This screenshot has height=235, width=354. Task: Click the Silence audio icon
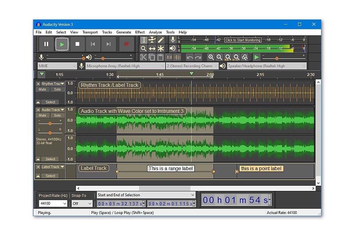coord(177,57)
